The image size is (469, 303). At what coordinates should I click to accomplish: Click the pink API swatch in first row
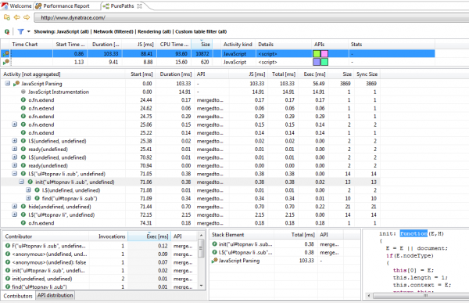coord(324,54)
